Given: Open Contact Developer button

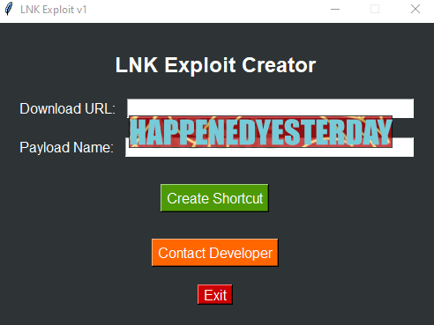Looking at the screenshot, I should tap(215, 253).
